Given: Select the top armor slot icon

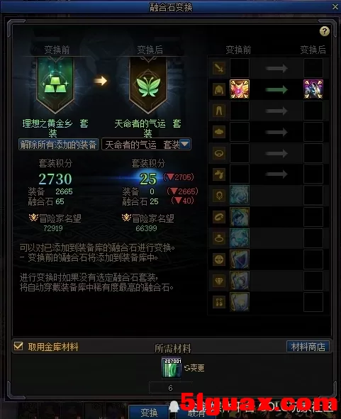Looking at the screenshot, I should 219,89.
